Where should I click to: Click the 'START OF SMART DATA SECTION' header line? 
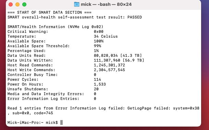(49, 12)
